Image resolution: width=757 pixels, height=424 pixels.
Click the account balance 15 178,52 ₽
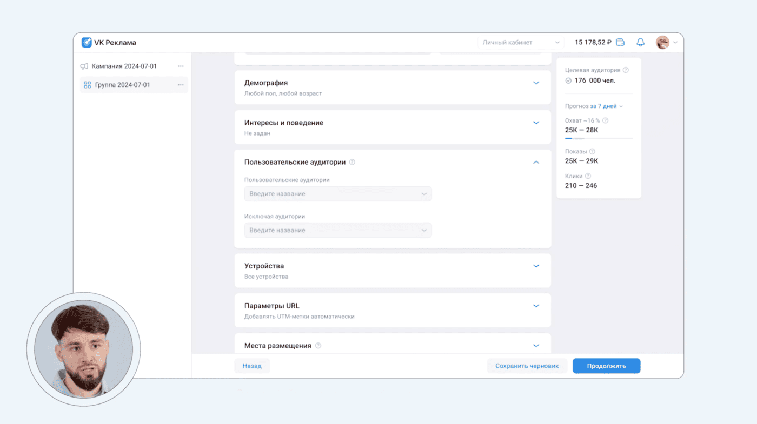[593, 42]
